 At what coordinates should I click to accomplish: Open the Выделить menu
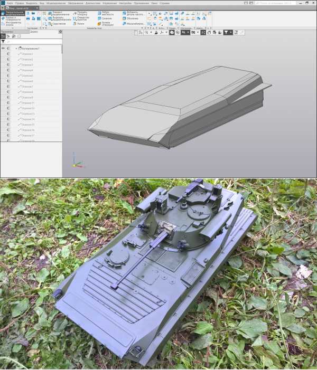(32, 3)
